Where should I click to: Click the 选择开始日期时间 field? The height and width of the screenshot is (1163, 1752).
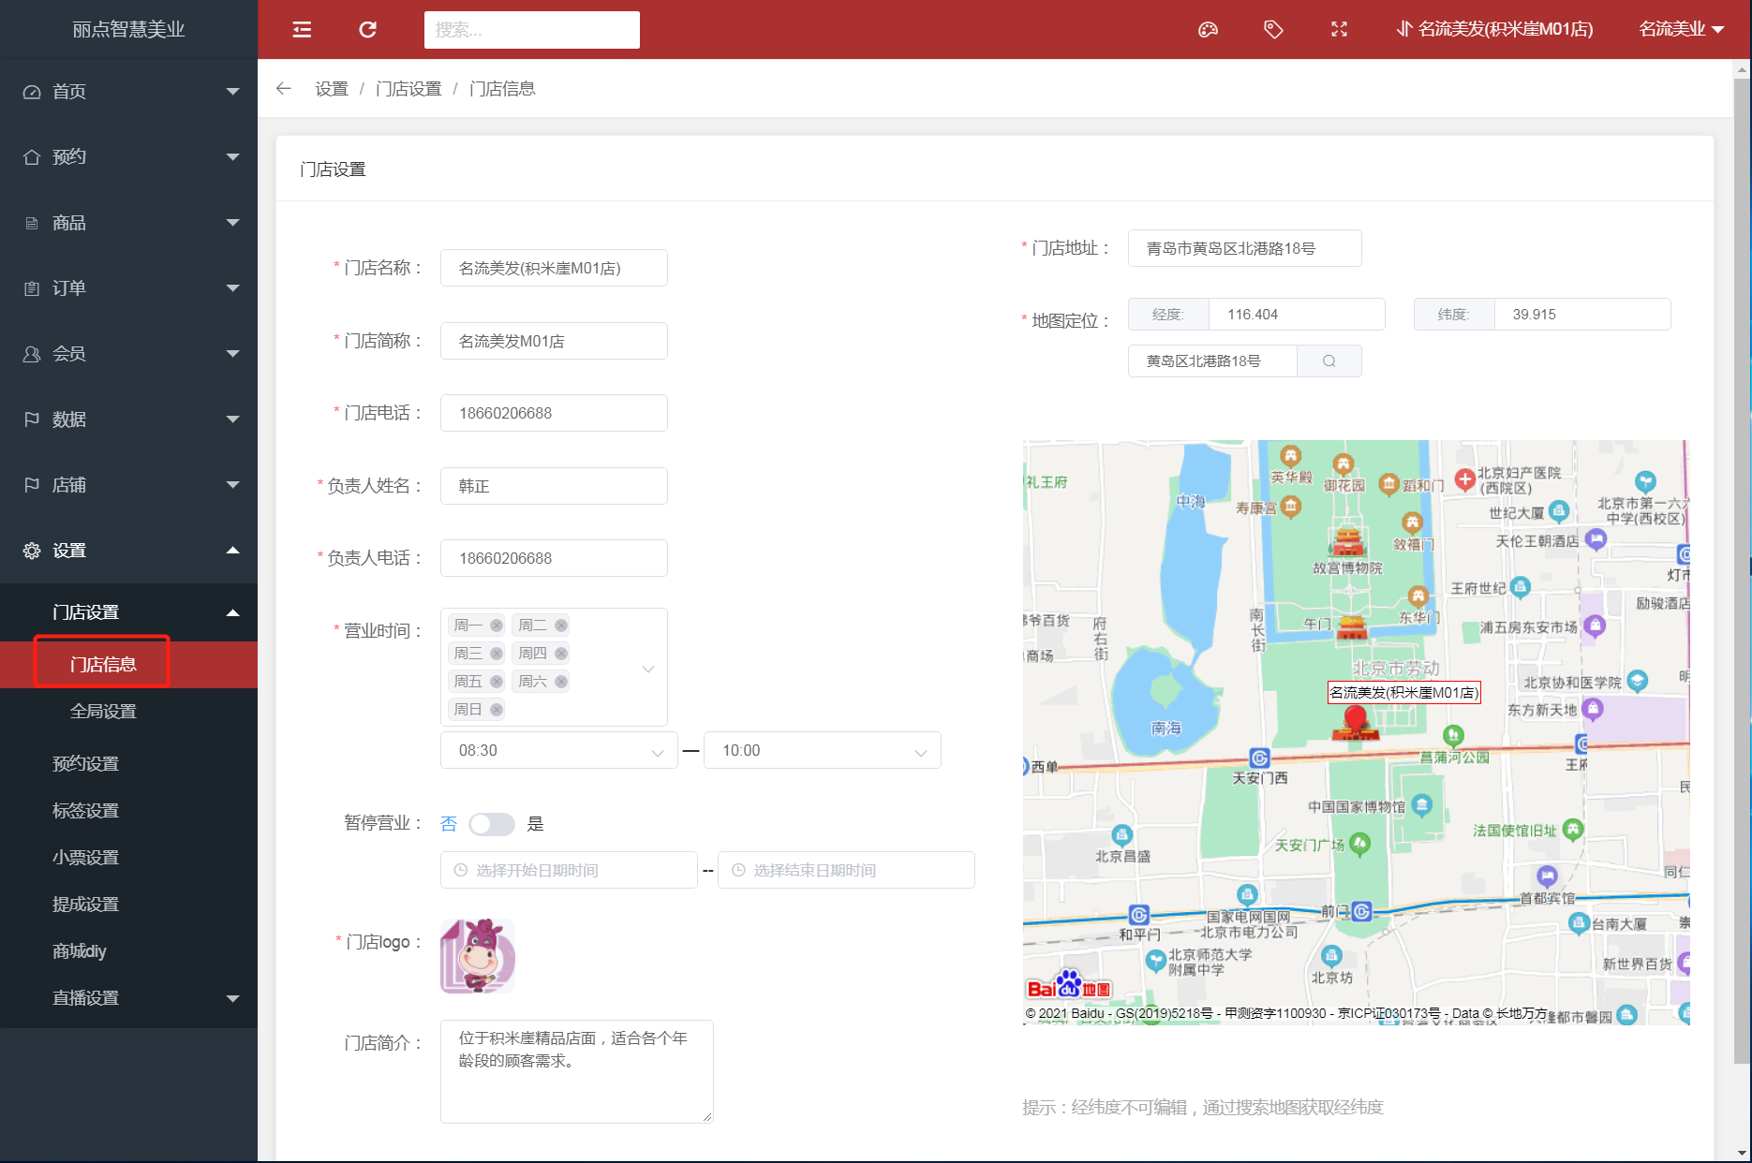point(569,870)
